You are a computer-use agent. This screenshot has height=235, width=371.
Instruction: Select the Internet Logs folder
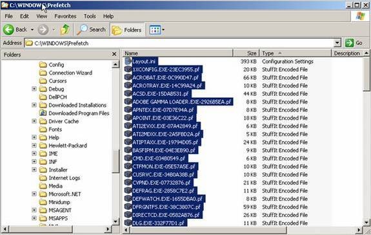coord(60,178)
